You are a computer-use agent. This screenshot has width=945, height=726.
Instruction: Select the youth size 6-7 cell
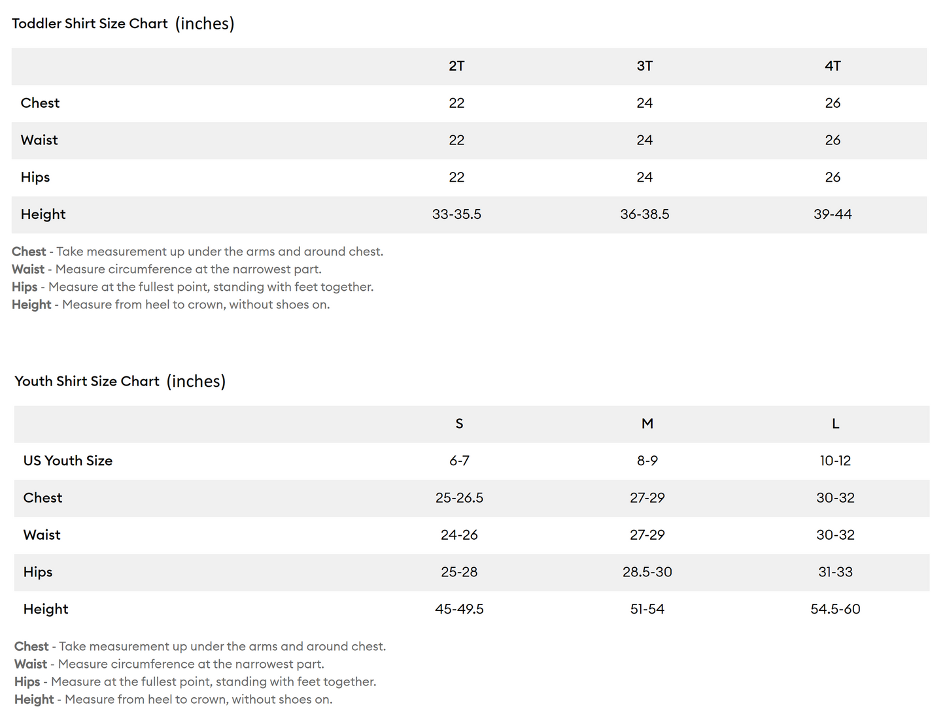coord(459,461)
